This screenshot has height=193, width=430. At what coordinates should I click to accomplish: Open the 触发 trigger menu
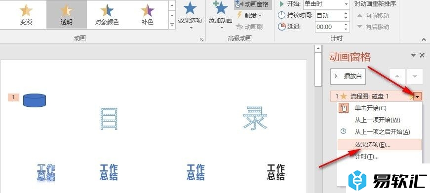pyautogui.click(x=249, y=16)
